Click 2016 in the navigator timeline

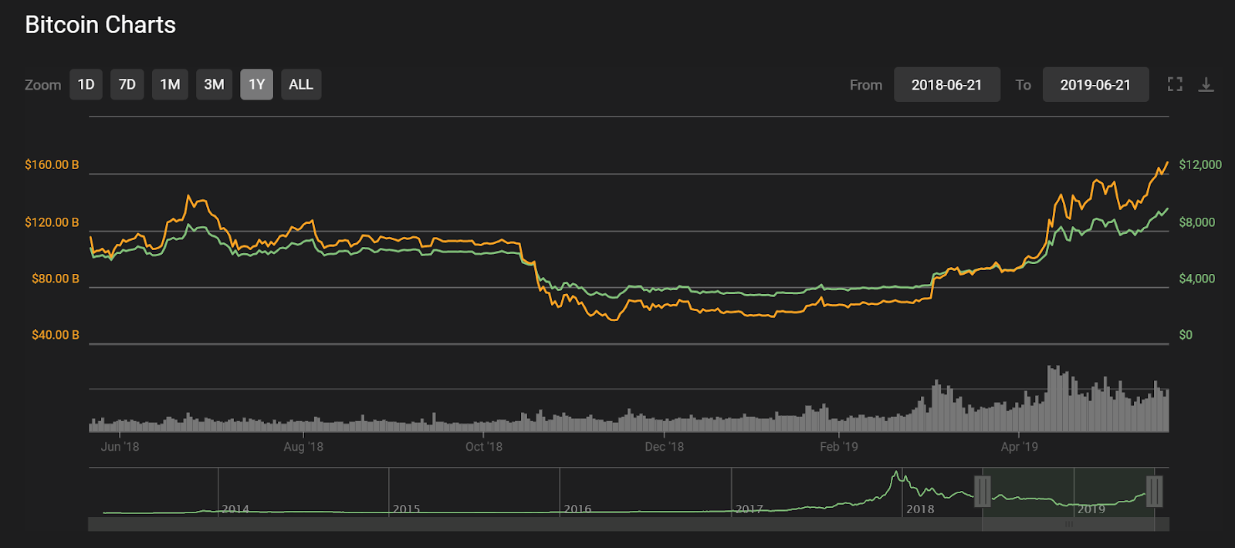[578, 509]
